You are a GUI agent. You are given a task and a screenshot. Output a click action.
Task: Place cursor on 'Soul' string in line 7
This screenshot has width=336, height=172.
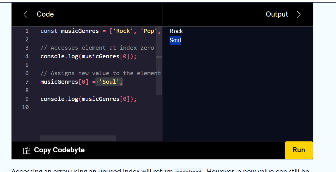(x=109, y=82)
